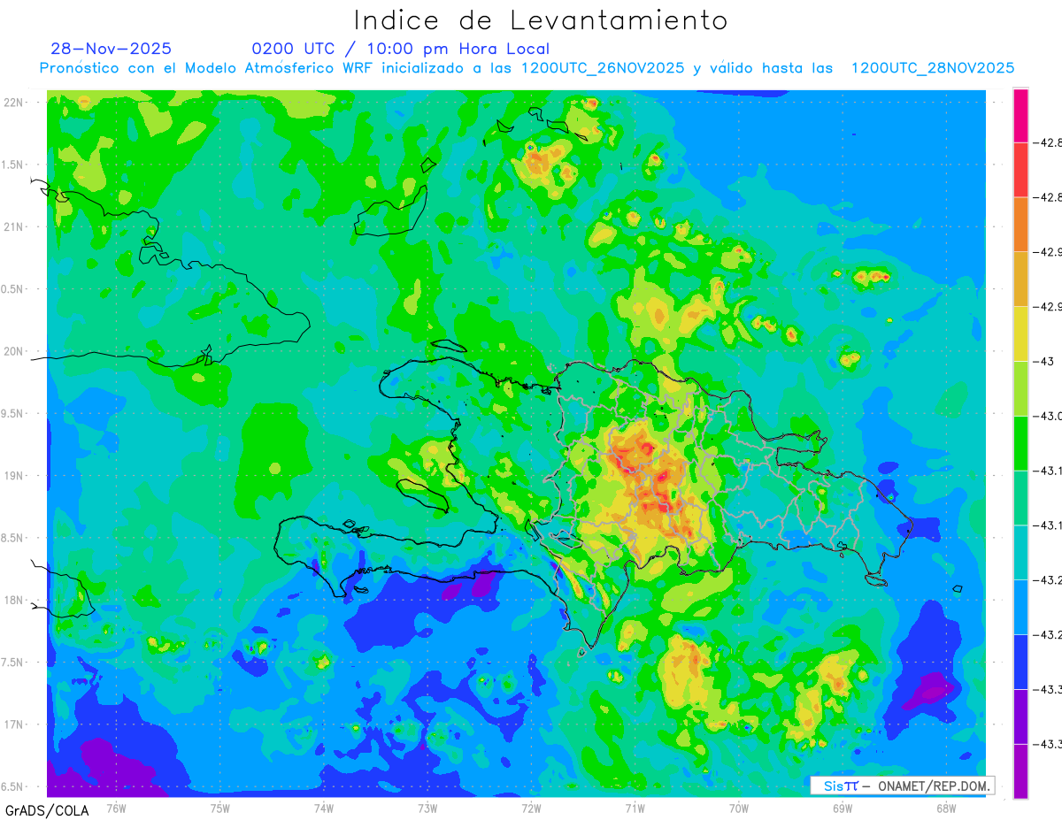Click the "Indice de Levantamiento" title
This screenshot has width=1062, height=820.
541,20
